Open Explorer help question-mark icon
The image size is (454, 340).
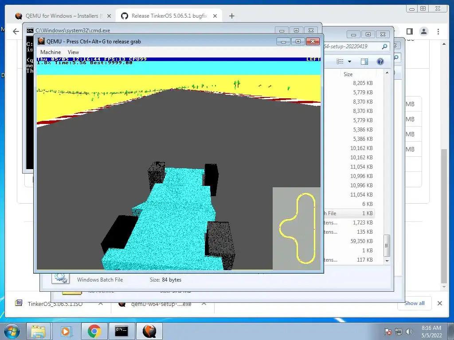click(x=380, y=61)
